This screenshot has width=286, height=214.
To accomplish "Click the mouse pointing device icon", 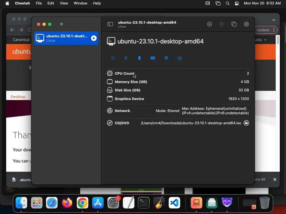I will 139,58.
